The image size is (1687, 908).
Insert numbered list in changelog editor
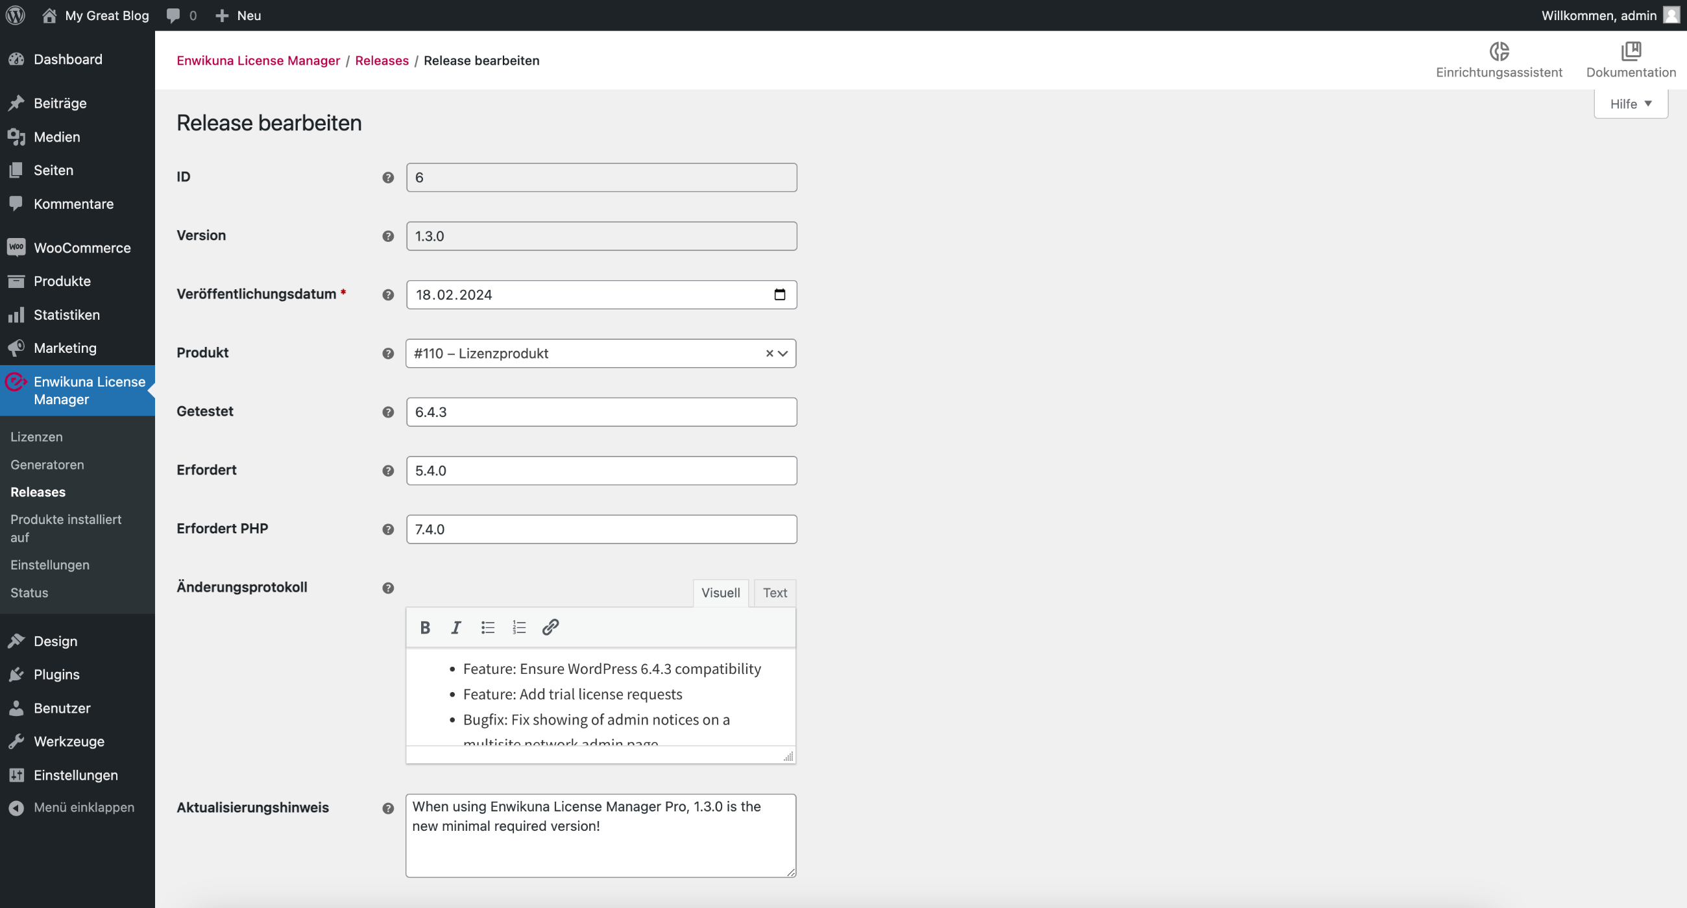click(x=518, y=627)
